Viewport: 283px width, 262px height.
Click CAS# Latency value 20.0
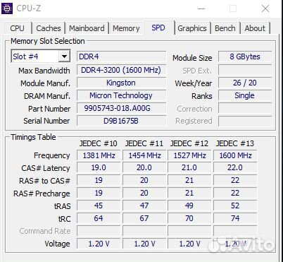tap(144, 167)
